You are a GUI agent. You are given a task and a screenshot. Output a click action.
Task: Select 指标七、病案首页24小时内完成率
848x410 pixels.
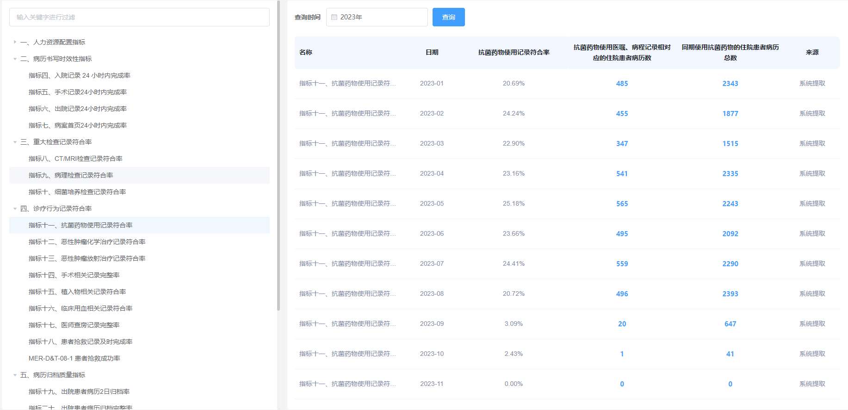point(78,125)
